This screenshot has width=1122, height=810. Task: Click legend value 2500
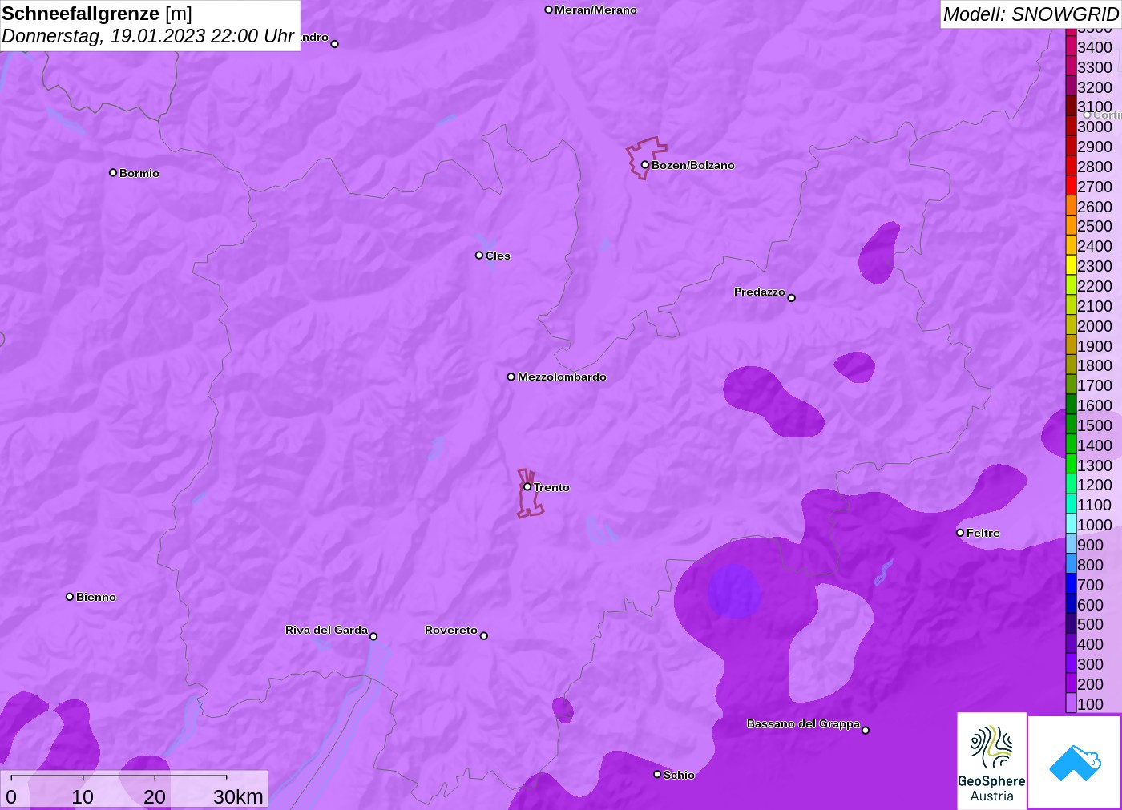(x=1095, y=226)
